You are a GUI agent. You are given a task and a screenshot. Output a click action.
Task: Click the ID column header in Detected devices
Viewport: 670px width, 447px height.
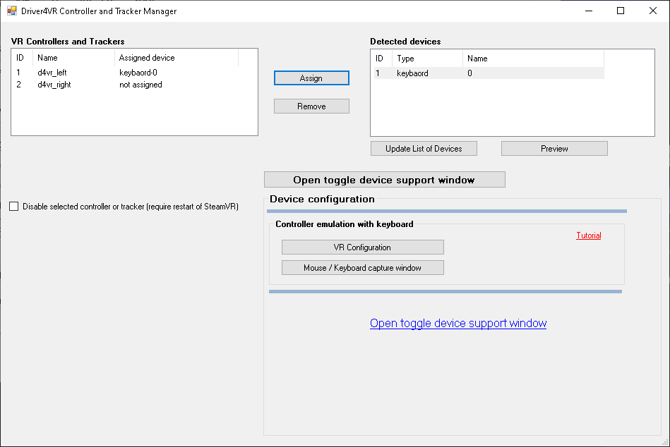[379, 59]
